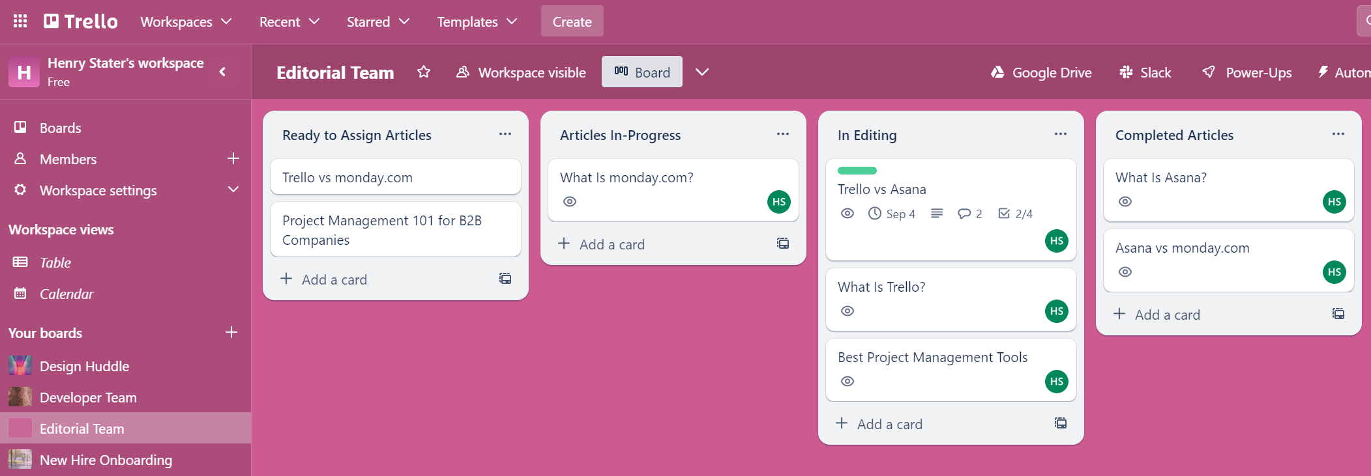The height and width of the screenshot is (476, 1371).
Task: Click green label on Trello vs Asana card
Action: pos(857,171)
